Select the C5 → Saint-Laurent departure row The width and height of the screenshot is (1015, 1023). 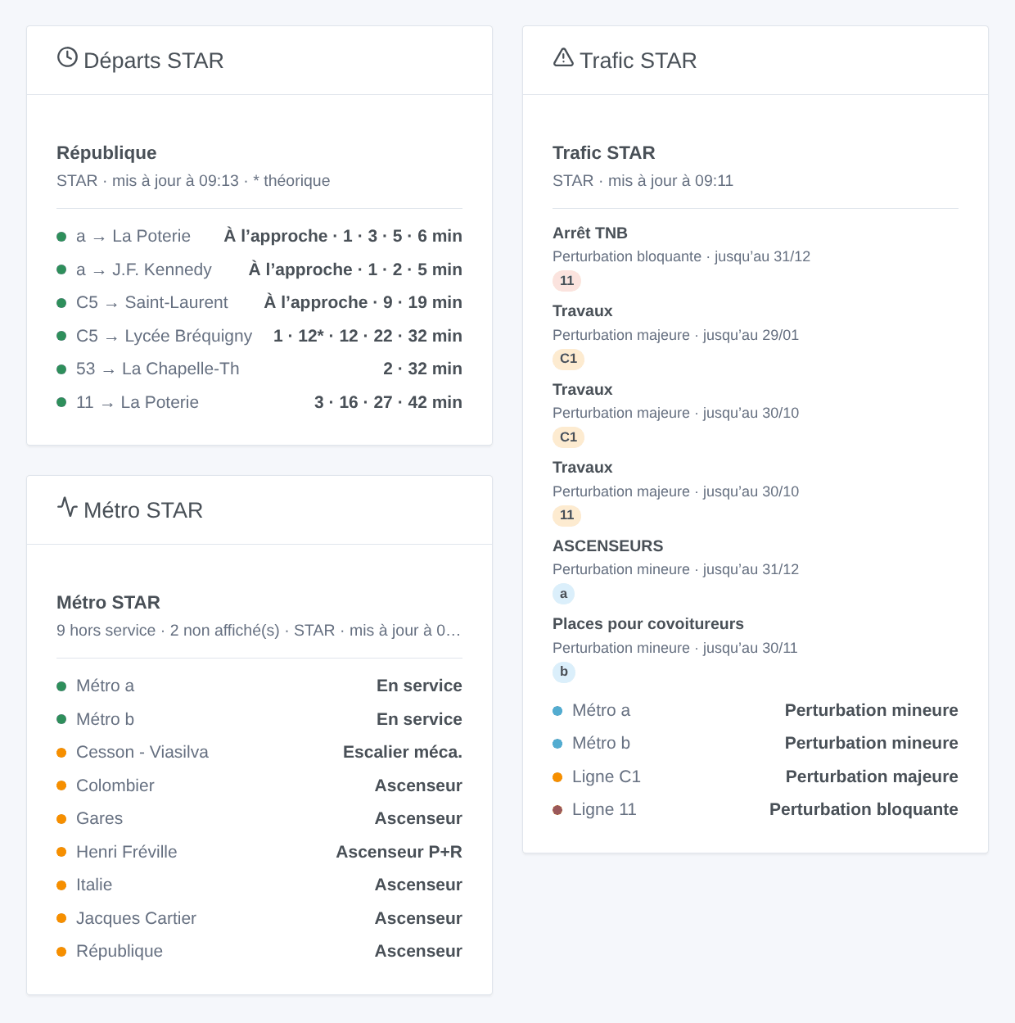coord(259,303)
